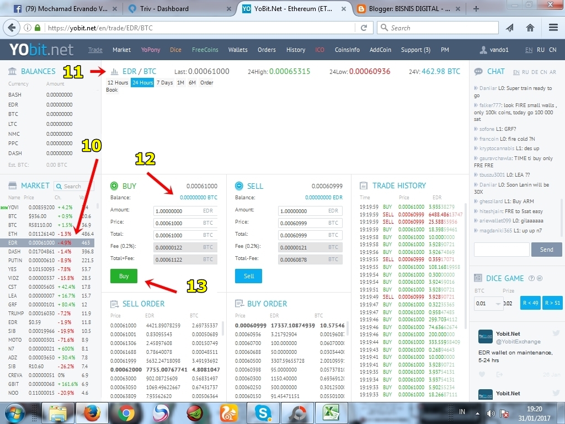Open Chrome from the Windows taskbar
The width and height of the screenshot is (565, 424).
[126, 413]
